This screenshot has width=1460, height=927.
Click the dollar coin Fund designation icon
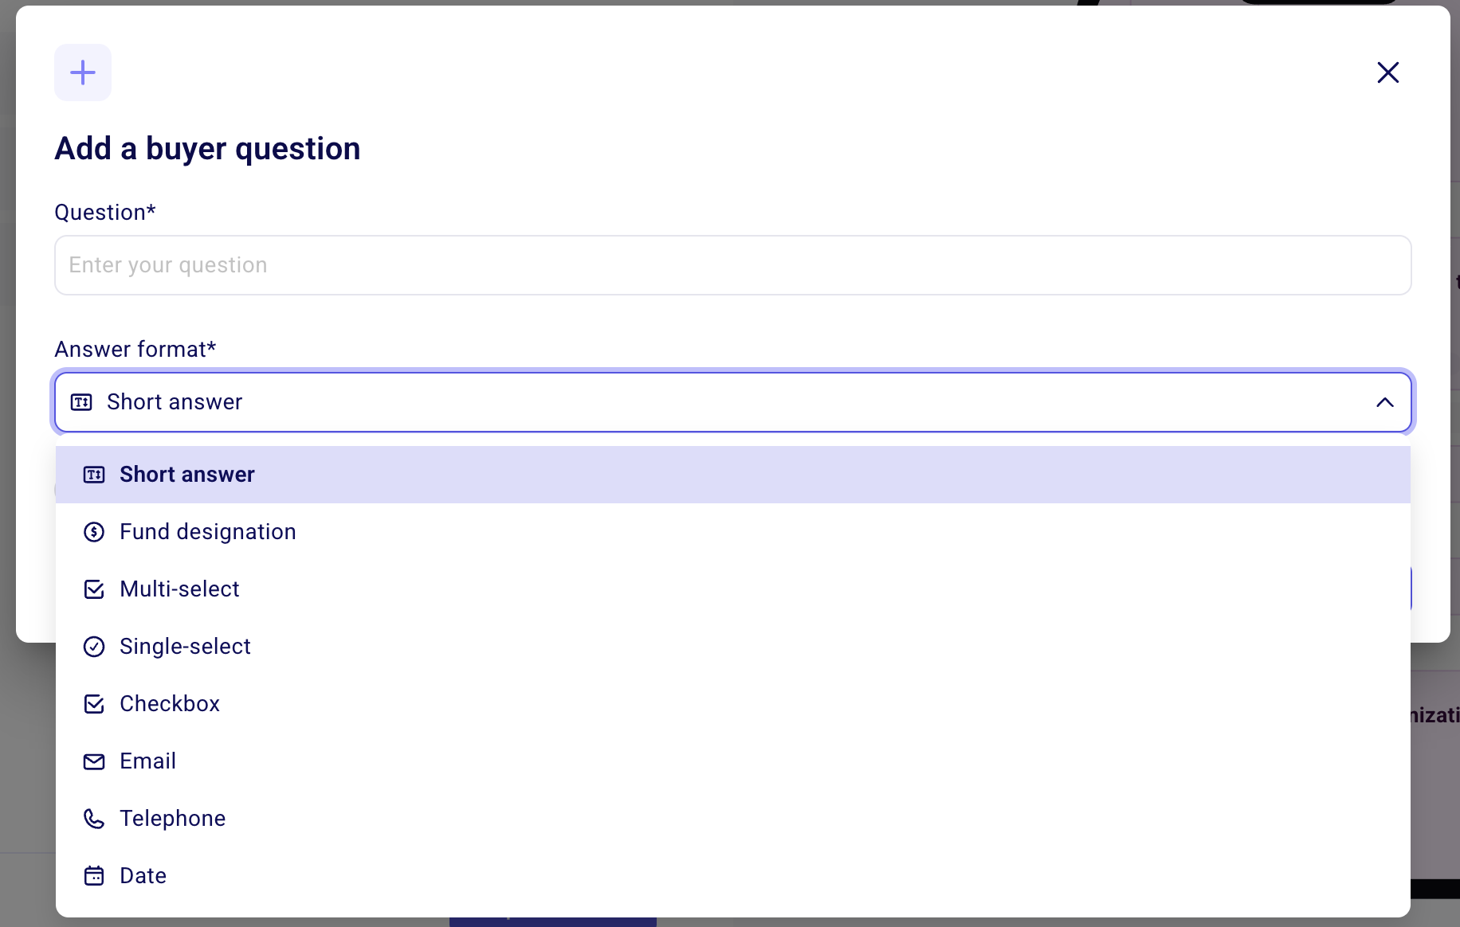(x=94, y=532)
